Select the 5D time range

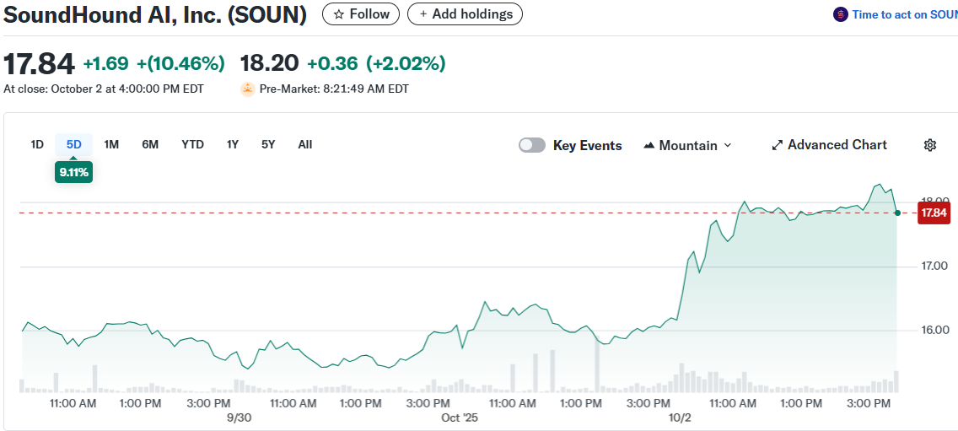pyautogui.click(x=74, y=144)
